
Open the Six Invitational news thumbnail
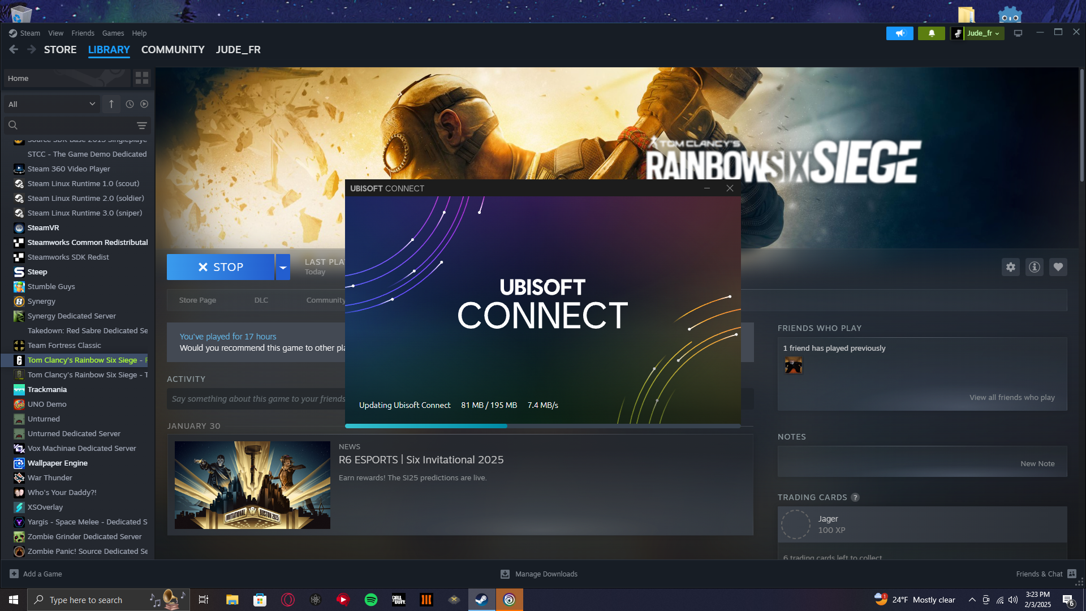(x=252, y=485)
